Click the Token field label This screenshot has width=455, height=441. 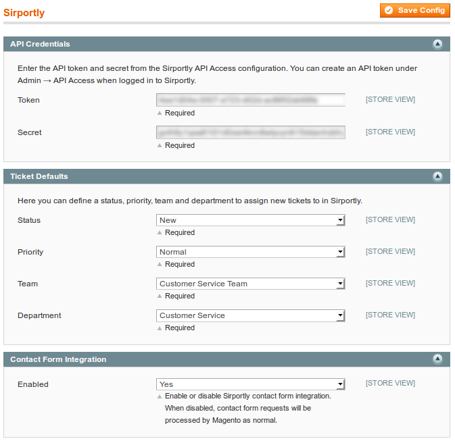(x=28, y=100)
